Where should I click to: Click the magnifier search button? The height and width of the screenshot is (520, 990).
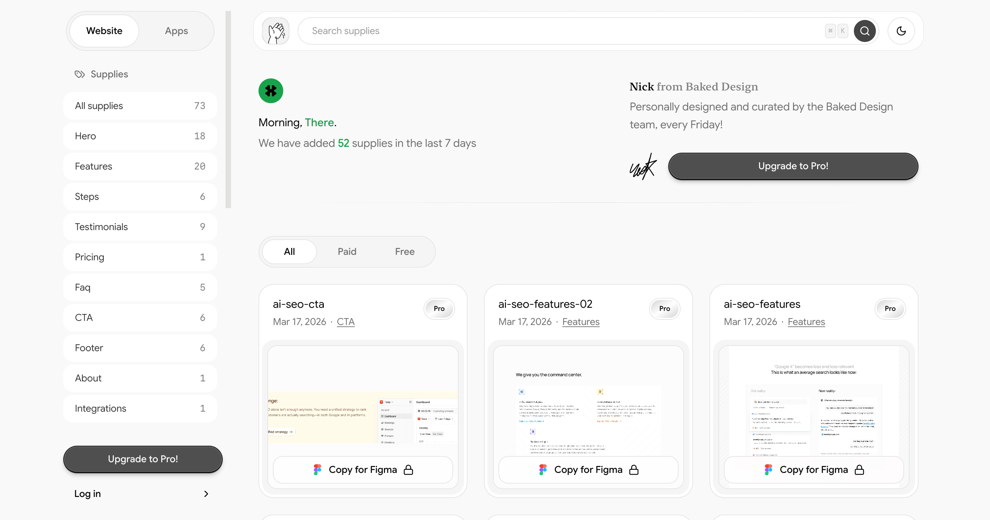[864, 31]
